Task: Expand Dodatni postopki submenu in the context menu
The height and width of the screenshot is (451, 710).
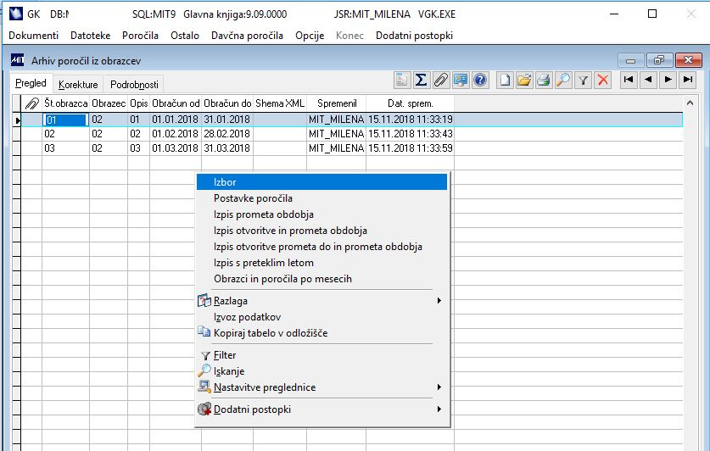Action: (322, 409)
